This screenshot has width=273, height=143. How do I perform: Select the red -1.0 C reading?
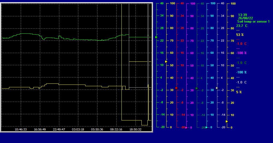pos(241,44)
